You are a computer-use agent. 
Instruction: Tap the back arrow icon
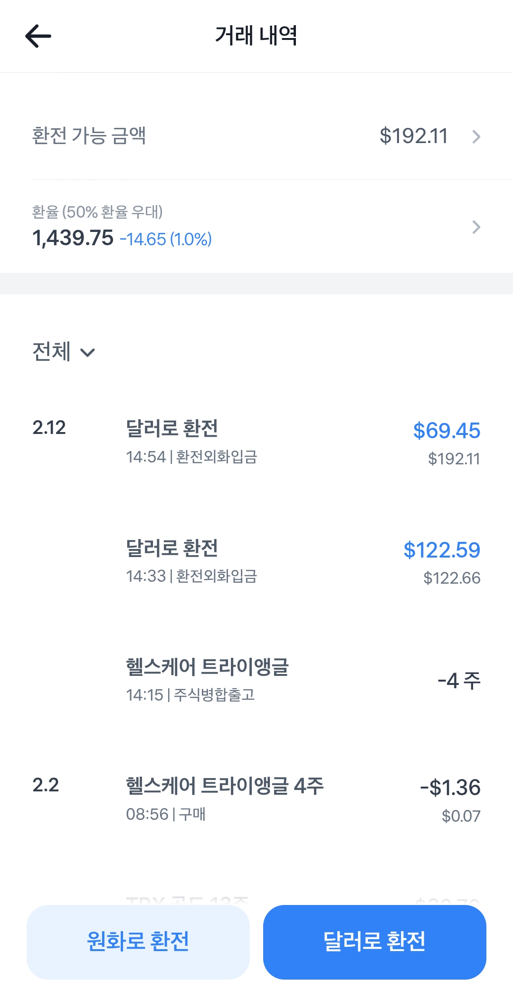click(x=38, y=36)
